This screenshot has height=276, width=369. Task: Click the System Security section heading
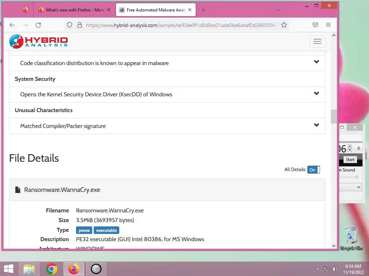(35, 79)
